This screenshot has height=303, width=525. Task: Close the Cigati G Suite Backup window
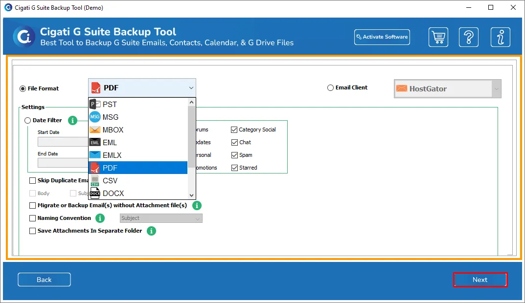click(513, 7)
